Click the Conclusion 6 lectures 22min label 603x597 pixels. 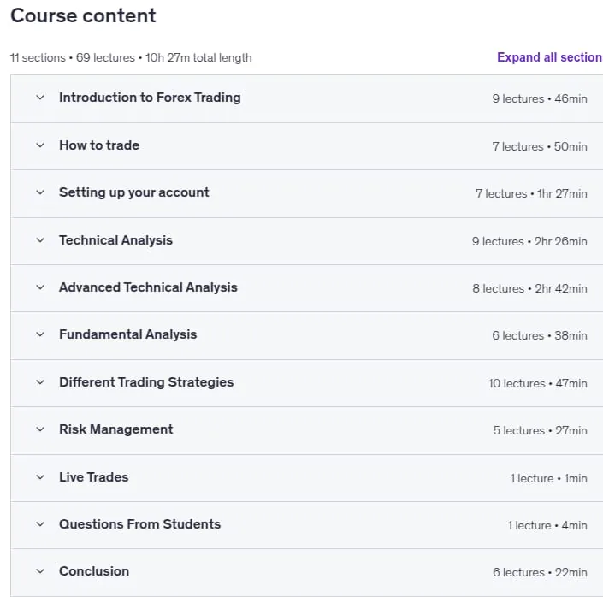pyautogui.click(x=540, y=572)
